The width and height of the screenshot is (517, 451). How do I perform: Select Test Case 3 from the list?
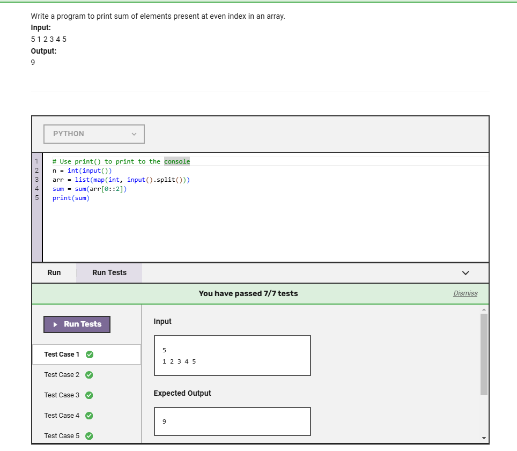coord(61,395)
